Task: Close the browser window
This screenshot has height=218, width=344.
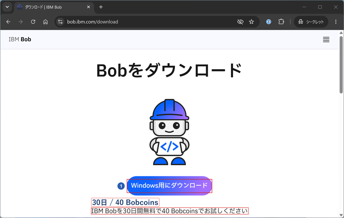Action: click(x=336, y=7)
